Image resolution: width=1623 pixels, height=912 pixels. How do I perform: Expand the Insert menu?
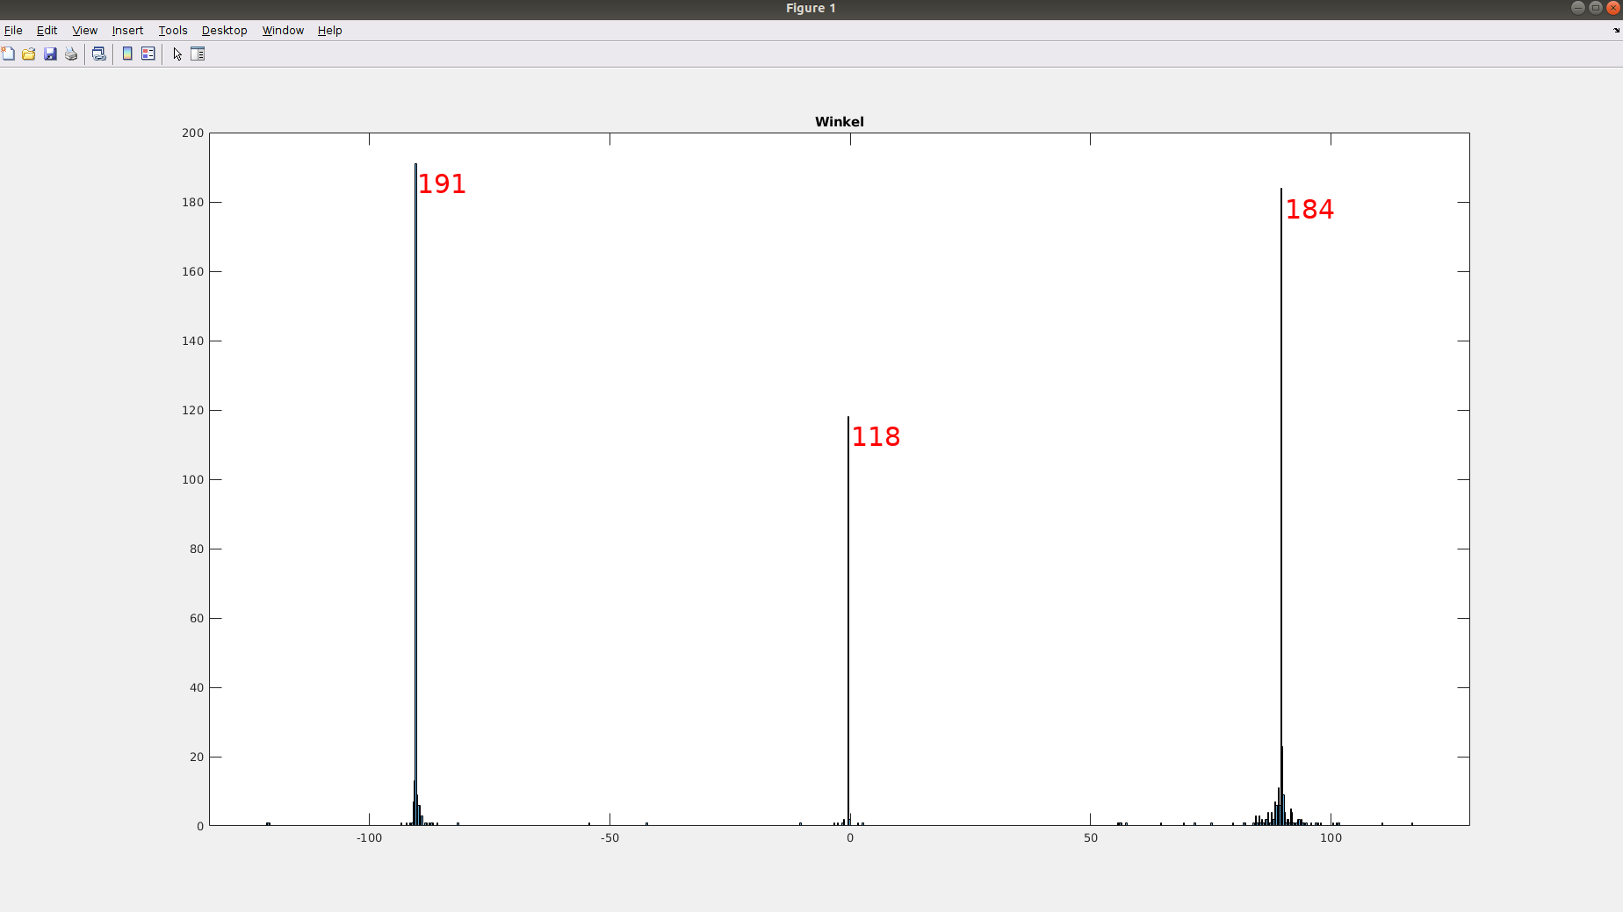pos(127,30)
